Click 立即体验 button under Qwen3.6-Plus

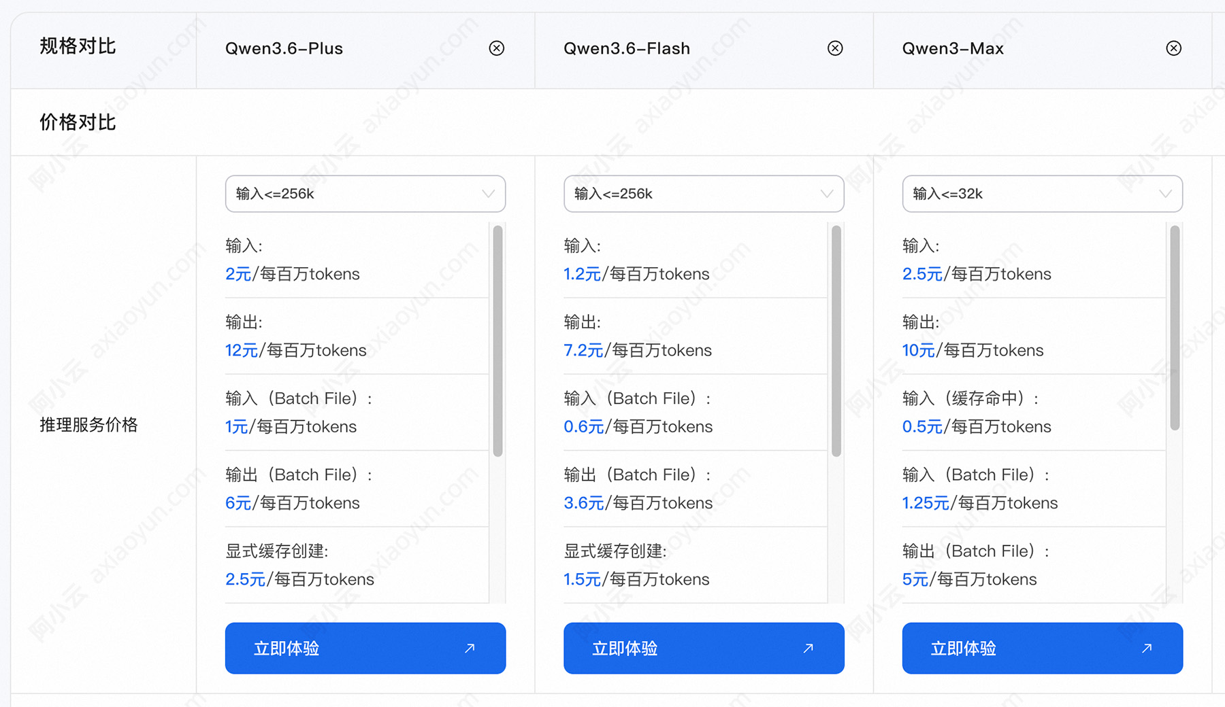pos(365,649)
